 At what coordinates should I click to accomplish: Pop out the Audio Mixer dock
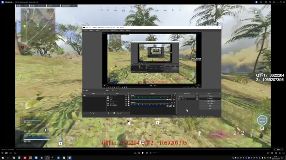pos(176,94)
